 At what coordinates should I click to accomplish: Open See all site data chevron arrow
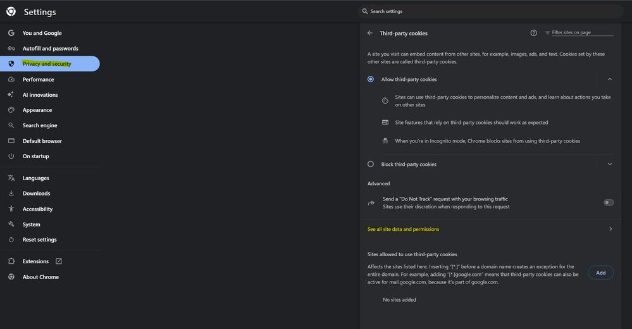[x=610, y=229]
